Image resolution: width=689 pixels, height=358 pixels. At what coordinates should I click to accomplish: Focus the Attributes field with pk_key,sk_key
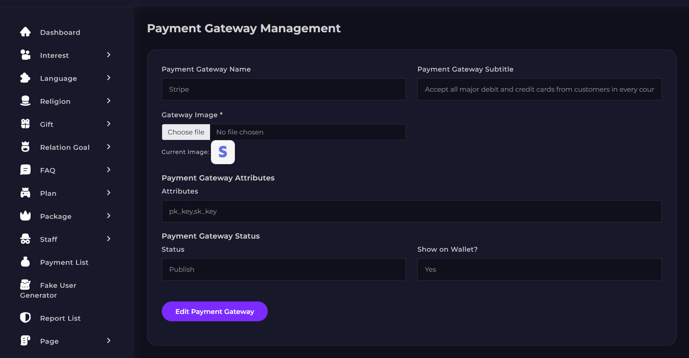(x=412, y=211)
